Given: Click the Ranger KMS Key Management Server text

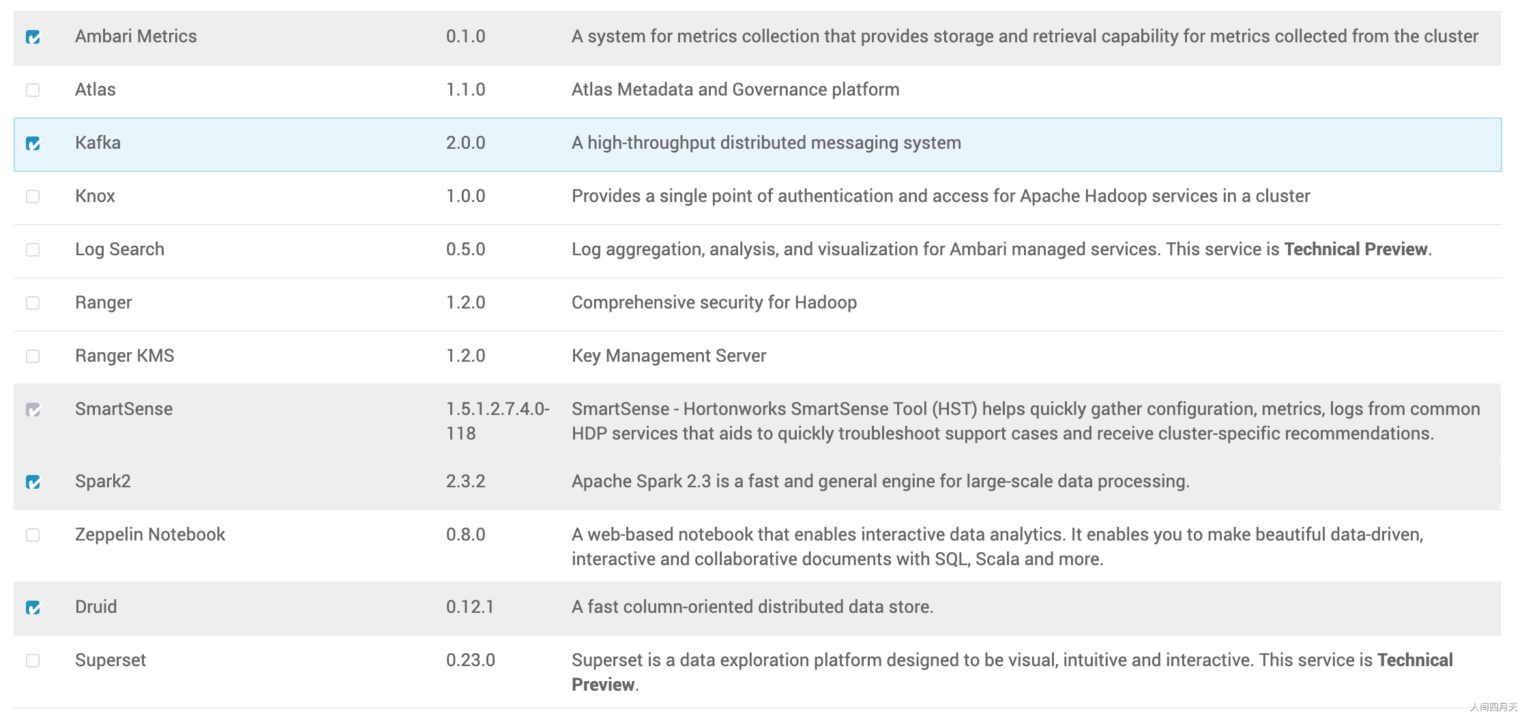Looking at the screenshot, I should pos(669,356).
